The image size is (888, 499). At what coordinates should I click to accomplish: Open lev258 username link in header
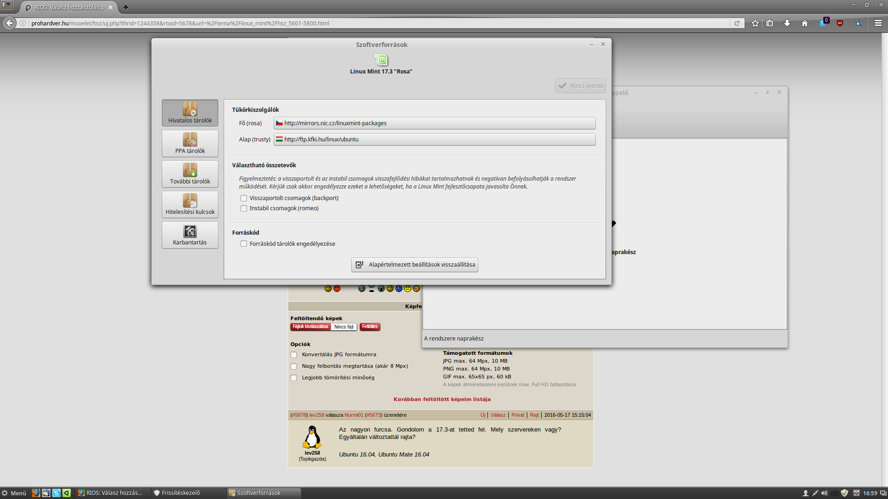point(317,415)
